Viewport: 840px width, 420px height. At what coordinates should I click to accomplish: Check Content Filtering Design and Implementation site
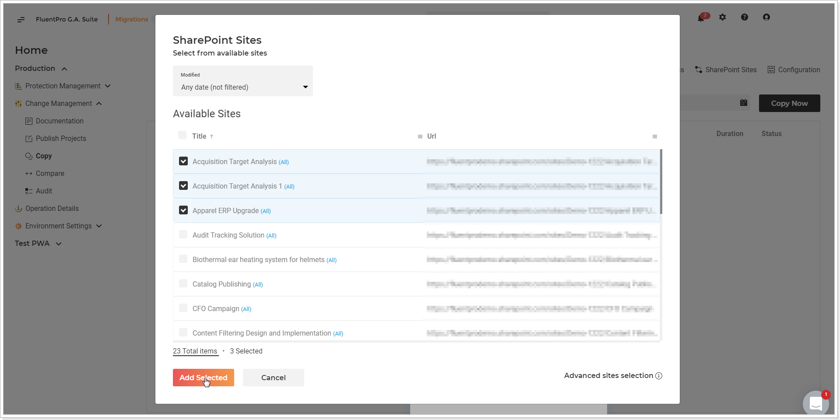pos(183,332)
